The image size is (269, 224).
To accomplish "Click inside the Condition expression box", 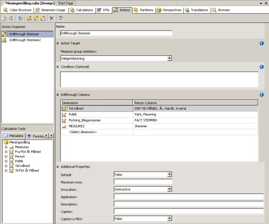I will click(x=159, y=80).
